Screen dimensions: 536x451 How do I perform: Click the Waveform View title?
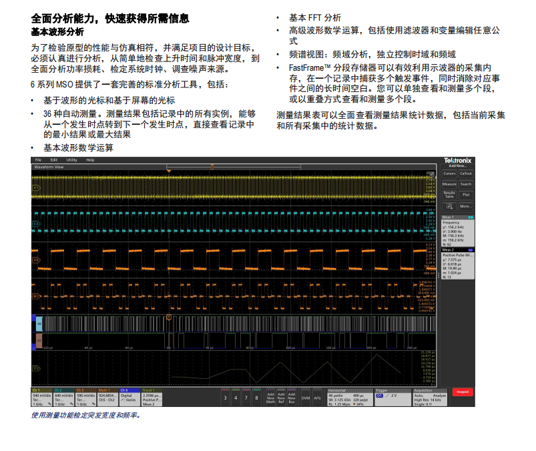pos(49,167)
